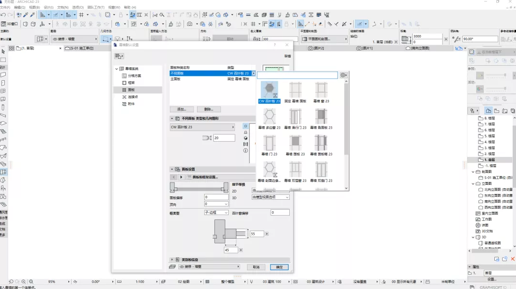This screenshot has height=289, width=516.
Task: Click the lower trace reference slider
Action: [496, 89]
